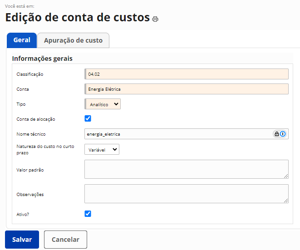Click the Natureza do custo no curto prazo label
This screenshot has width=300, height=250.
tap(45, 150)
